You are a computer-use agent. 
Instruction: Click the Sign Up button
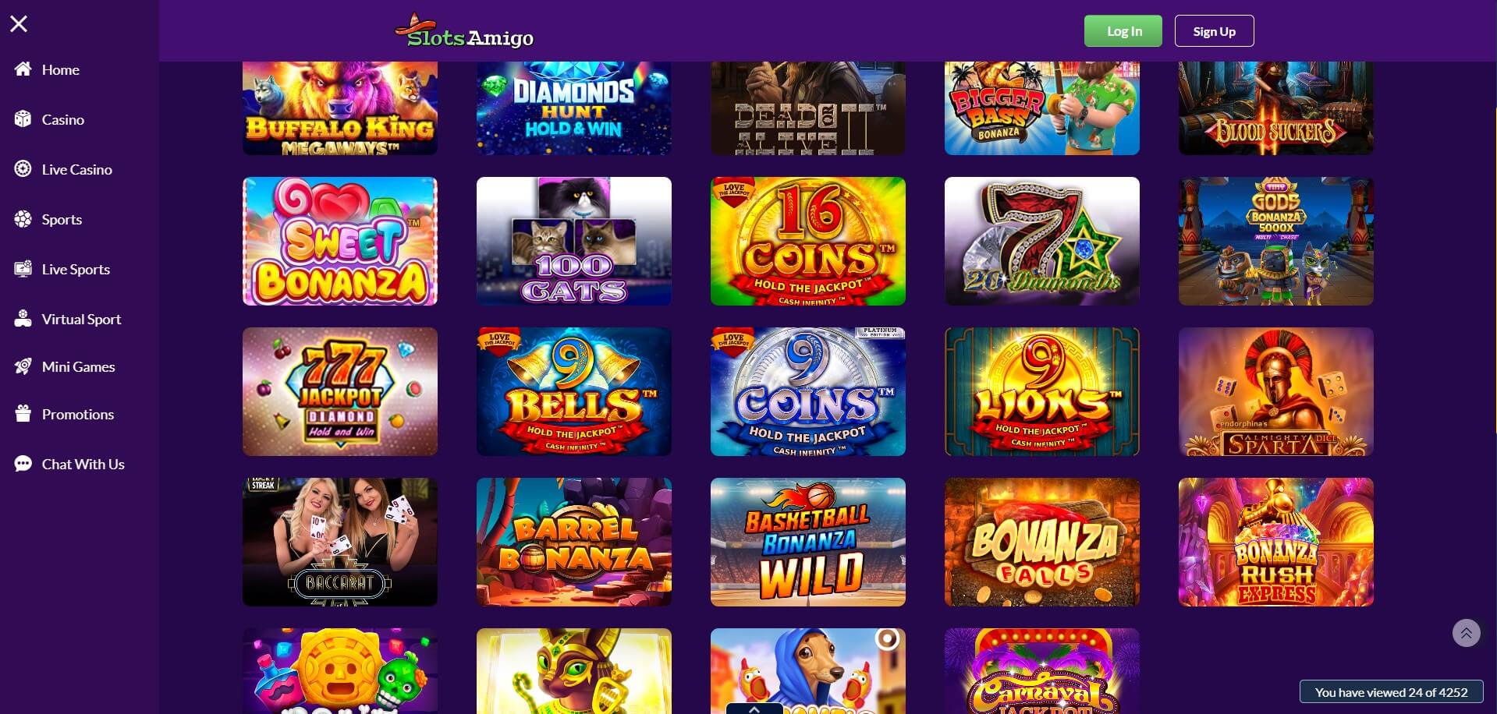(1215, 31)
